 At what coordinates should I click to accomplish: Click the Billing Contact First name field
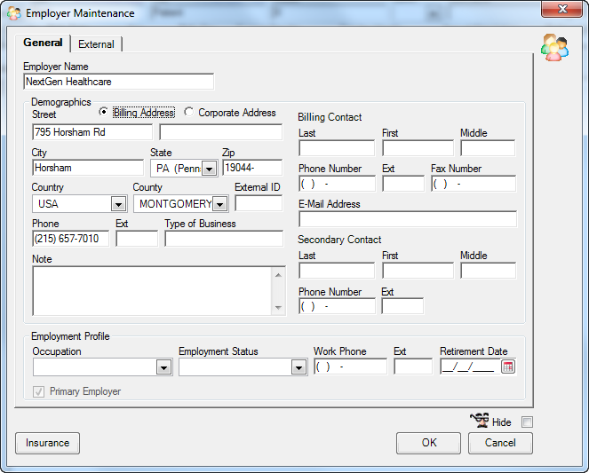point(418,148)
